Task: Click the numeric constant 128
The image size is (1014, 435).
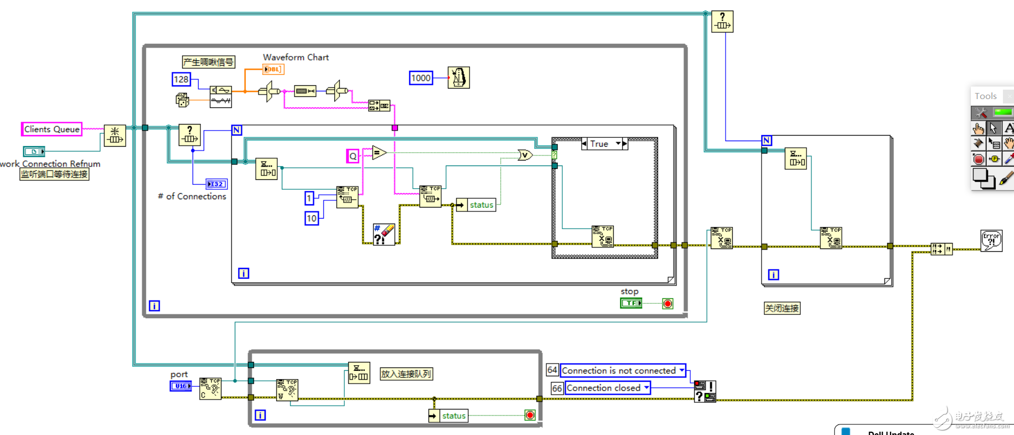Action: 181,79
